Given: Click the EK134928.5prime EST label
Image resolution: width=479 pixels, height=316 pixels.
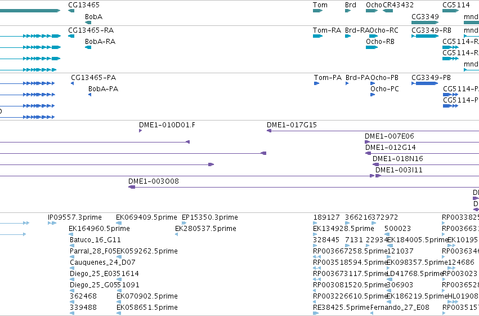Looking at the screenshot, I should tap(344, 229).
